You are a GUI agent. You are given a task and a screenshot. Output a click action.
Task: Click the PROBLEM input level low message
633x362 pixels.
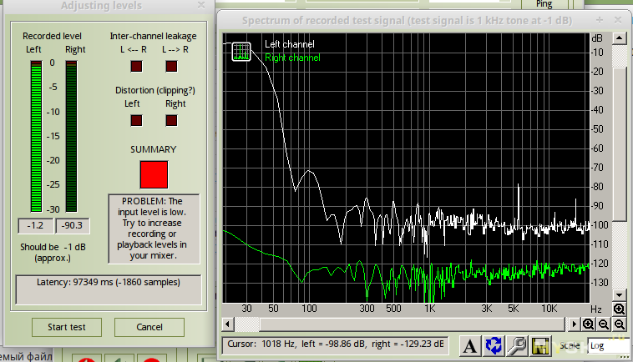pyautogui.click(x=154, y=229)
